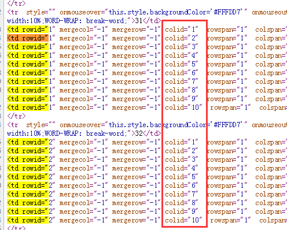Click the orange-highlighted td rowid tag
Image resolution: width=287 pixels, height=230 pixels.
28,38
